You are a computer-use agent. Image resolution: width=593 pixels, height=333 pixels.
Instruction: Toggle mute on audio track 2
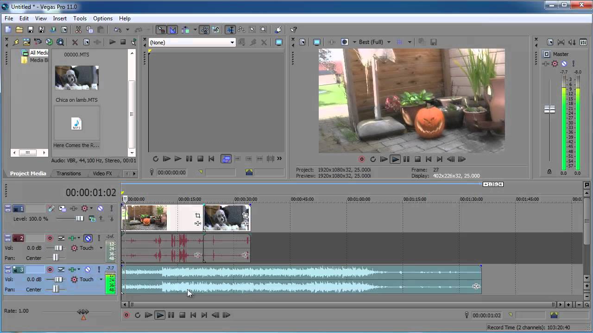88,238
